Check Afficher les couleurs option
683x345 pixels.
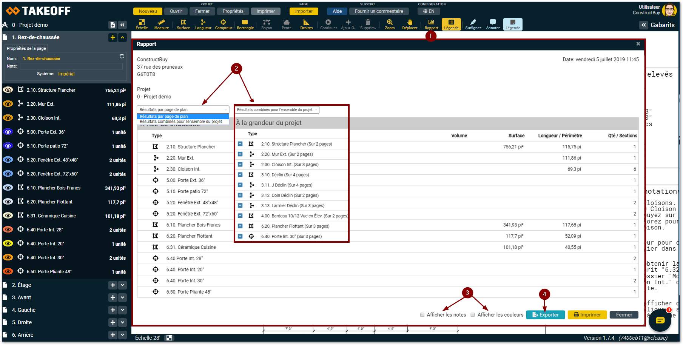(x=473, y=315)
